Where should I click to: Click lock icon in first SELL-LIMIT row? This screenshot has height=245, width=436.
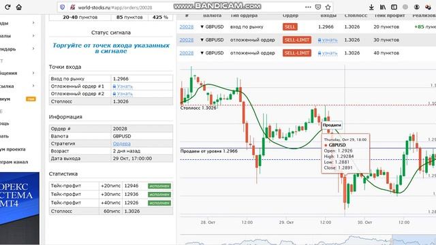(x=320, y=40)
